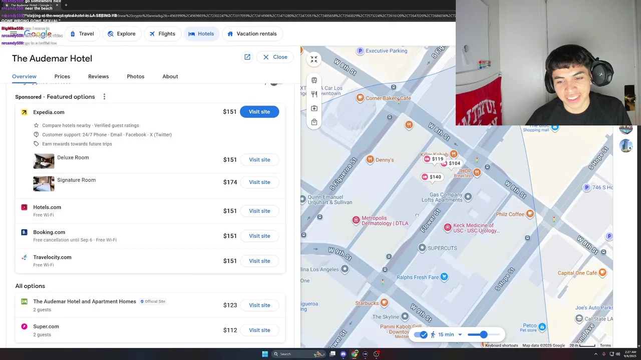
Task: Visit site for Signature Room
Action: tap(259, 182)
